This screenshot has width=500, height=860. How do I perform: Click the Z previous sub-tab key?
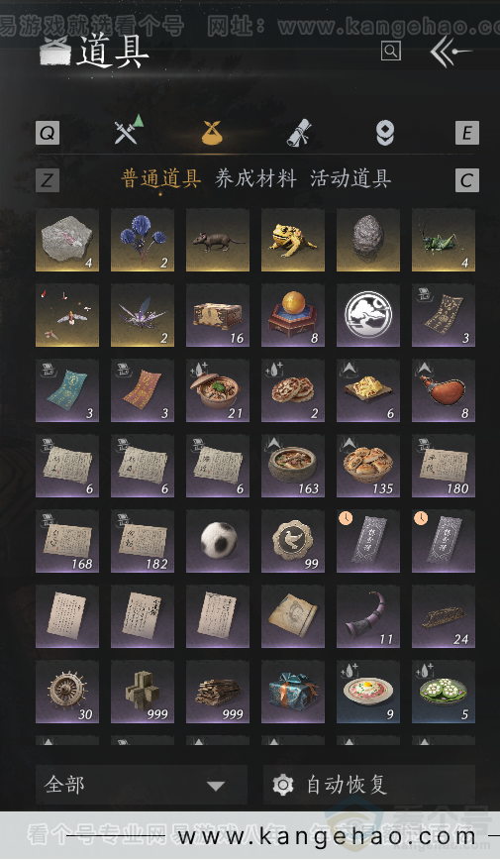click(48, 180)
